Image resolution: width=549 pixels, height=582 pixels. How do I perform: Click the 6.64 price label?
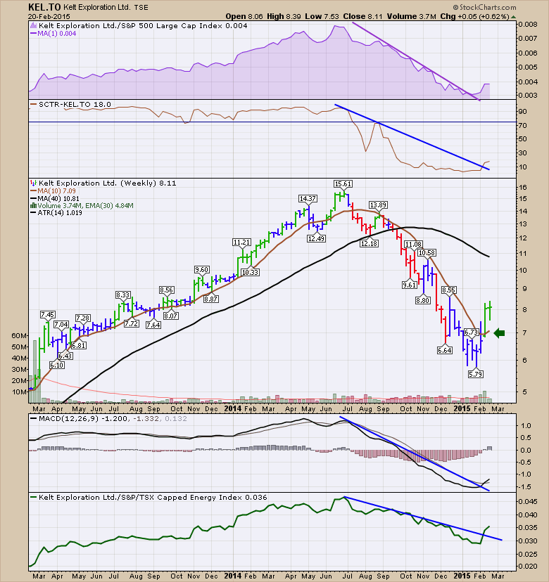pyautogui.click(x=445, y=350)
